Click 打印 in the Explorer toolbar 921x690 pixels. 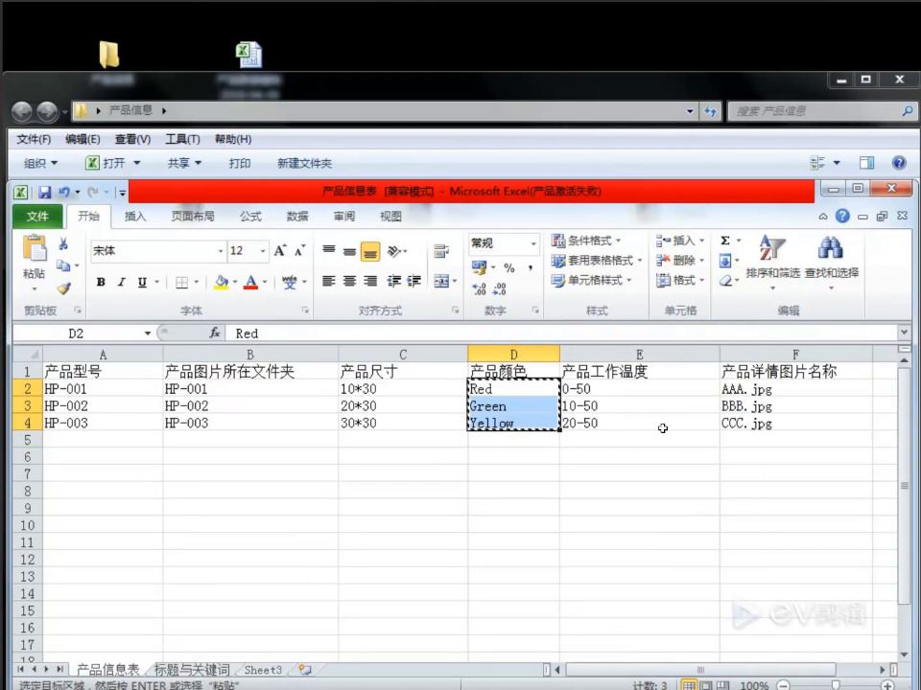pos(240,163)
